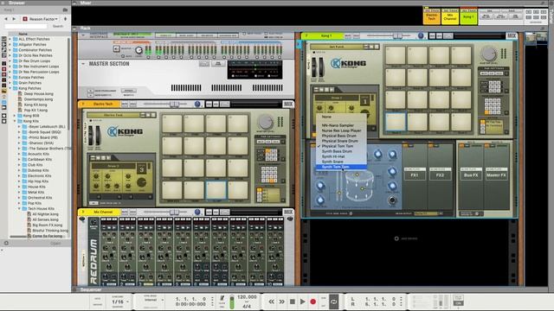Click the Bus FX slot on Kong 1
Viewport: 554px width, 311px height.
(471, 175)
